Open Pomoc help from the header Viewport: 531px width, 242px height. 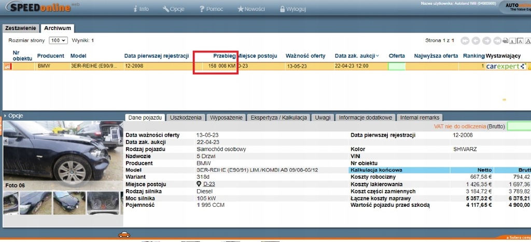pos(211,9)
